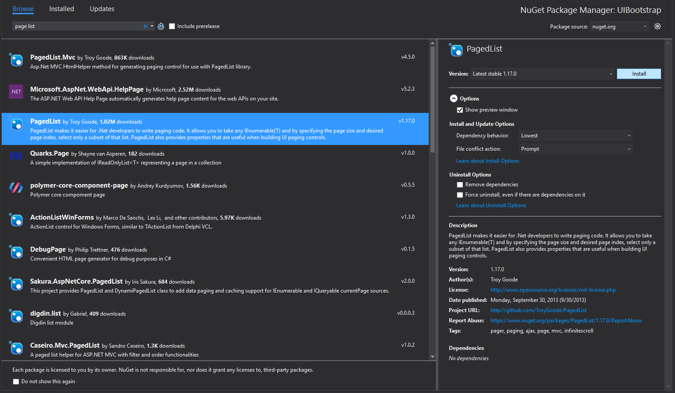This screenshot has height=393, width=675.
Task: Check Do not show this again
Action: (x=16, y=381)
